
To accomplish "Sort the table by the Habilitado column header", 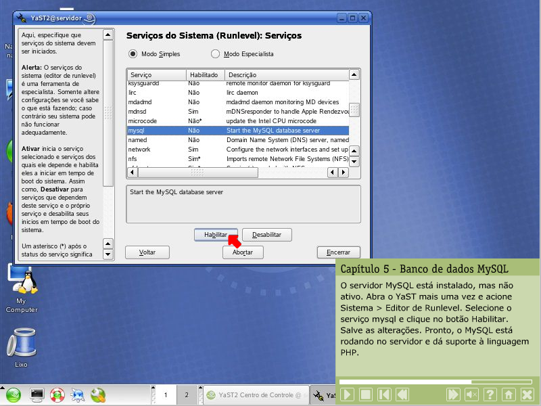I will click(x=204, y=74).
